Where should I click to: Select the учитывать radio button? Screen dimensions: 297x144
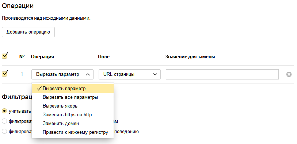(4, 111)
